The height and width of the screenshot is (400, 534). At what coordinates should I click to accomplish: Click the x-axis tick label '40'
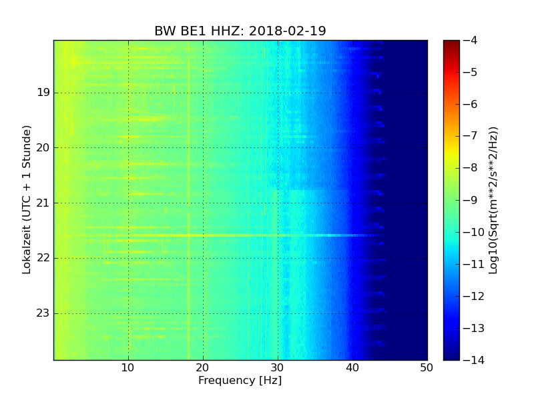click(352, 368)
